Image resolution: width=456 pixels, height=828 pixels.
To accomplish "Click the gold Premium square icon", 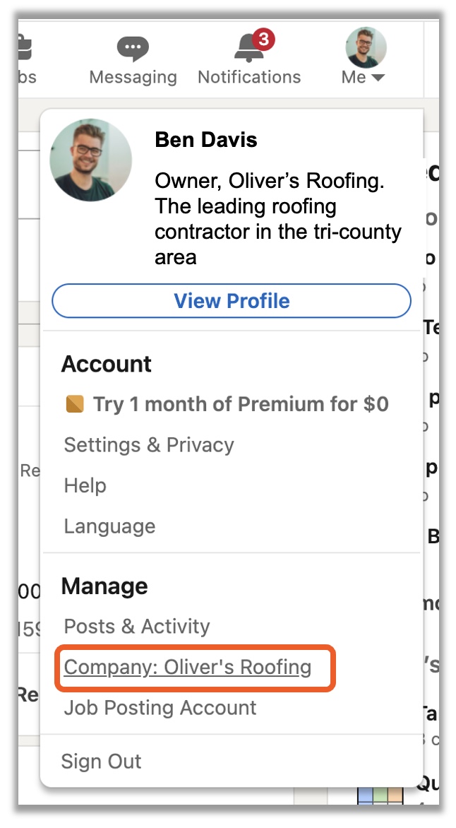I will pyautogui.click(x=75, y=404).
